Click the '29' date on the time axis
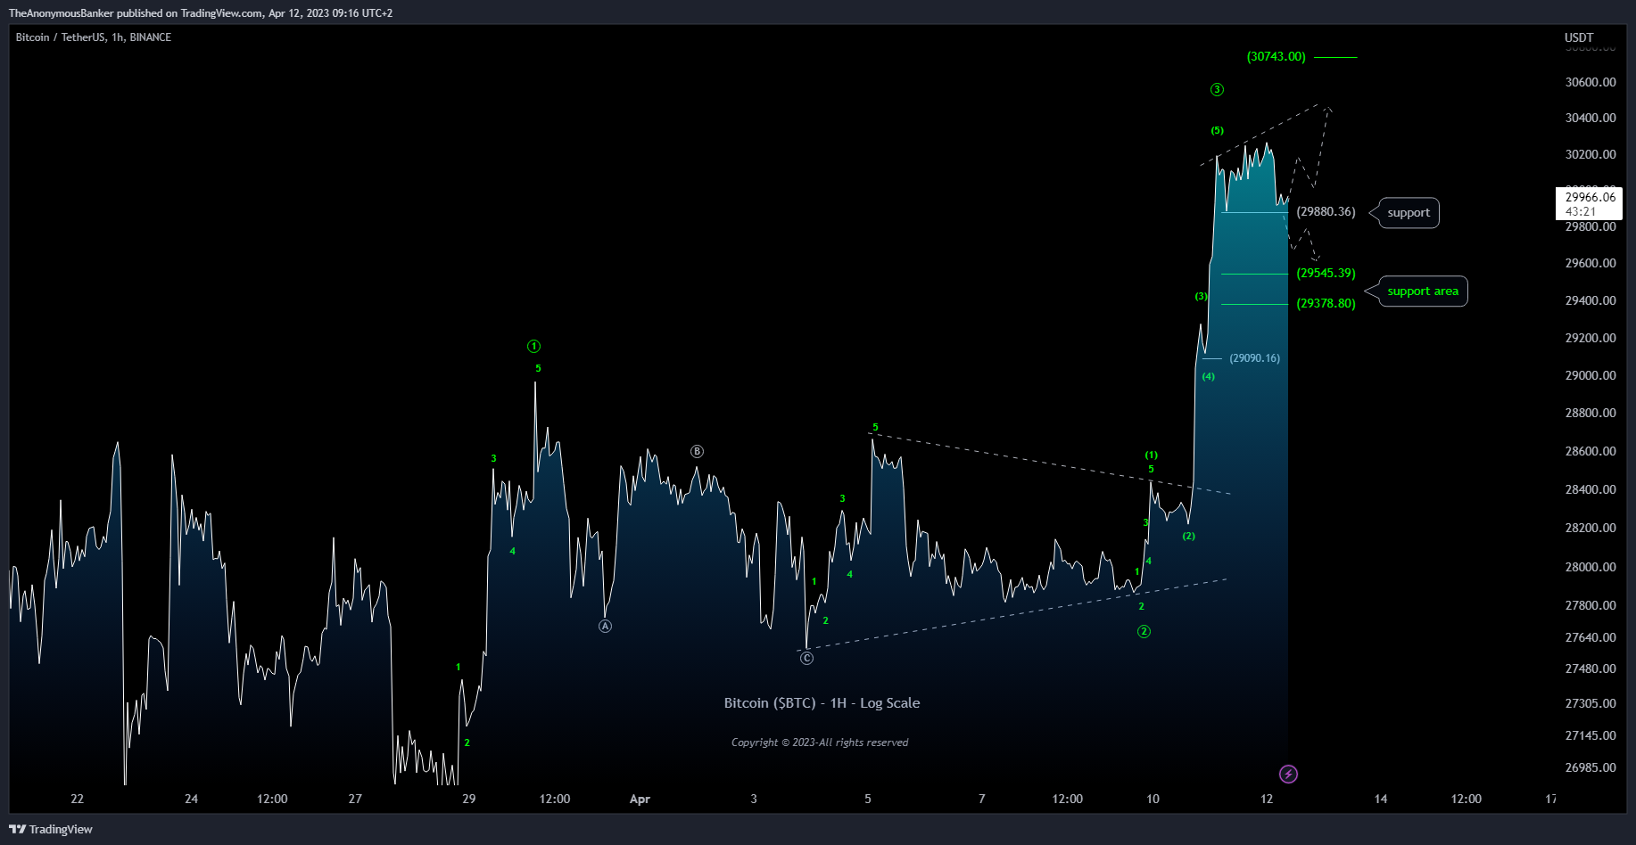This screenshot has width=1636, height=845. (x=469, y=799)
